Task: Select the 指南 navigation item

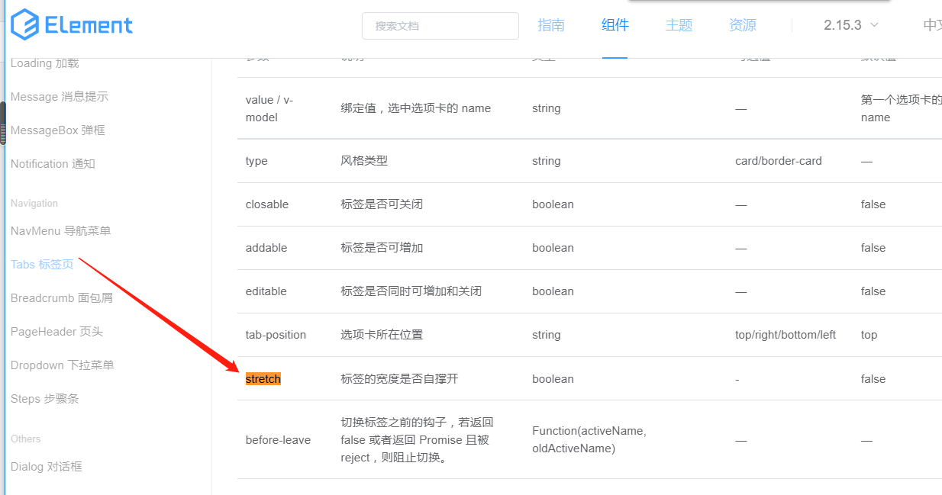Action: click(x=551, y=25)
